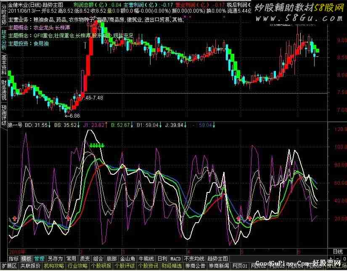The image size is (347, 271).
Task: Click the rightmost red up-arrow buy signal
Action: (x=249, y=218)
